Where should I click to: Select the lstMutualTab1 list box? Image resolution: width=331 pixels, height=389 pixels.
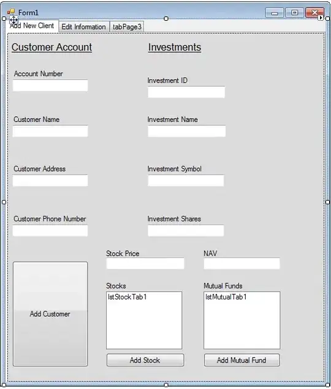[x=242, y=320]
